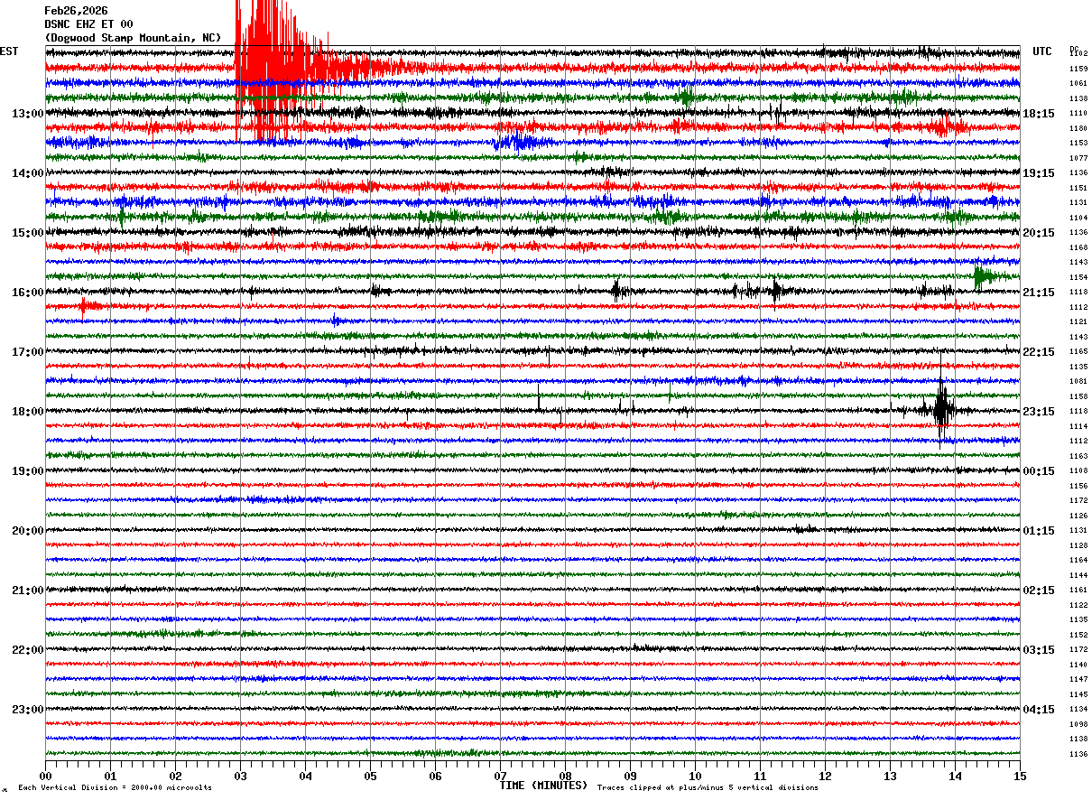
Task: Click the TIME (MINUTES) axis title
Action: click(x=543, y=786)
